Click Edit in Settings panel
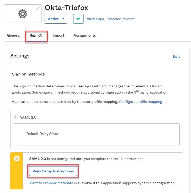 [176, 56]
